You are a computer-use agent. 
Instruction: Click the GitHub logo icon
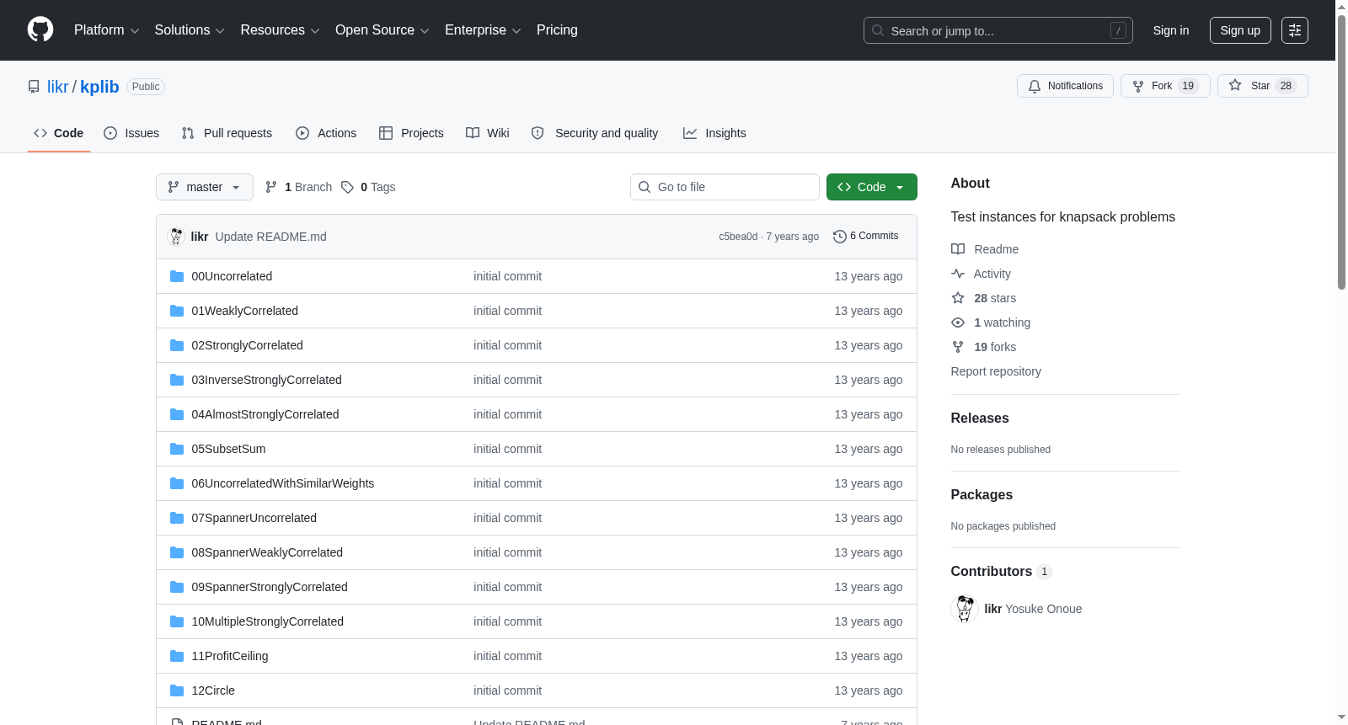[40, 29]
